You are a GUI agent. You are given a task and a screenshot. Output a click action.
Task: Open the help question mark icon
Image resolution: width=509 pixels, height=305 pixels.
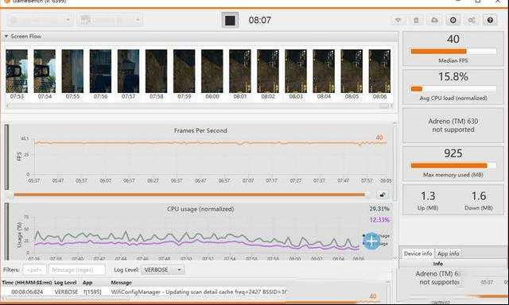[x=490, y=20]
